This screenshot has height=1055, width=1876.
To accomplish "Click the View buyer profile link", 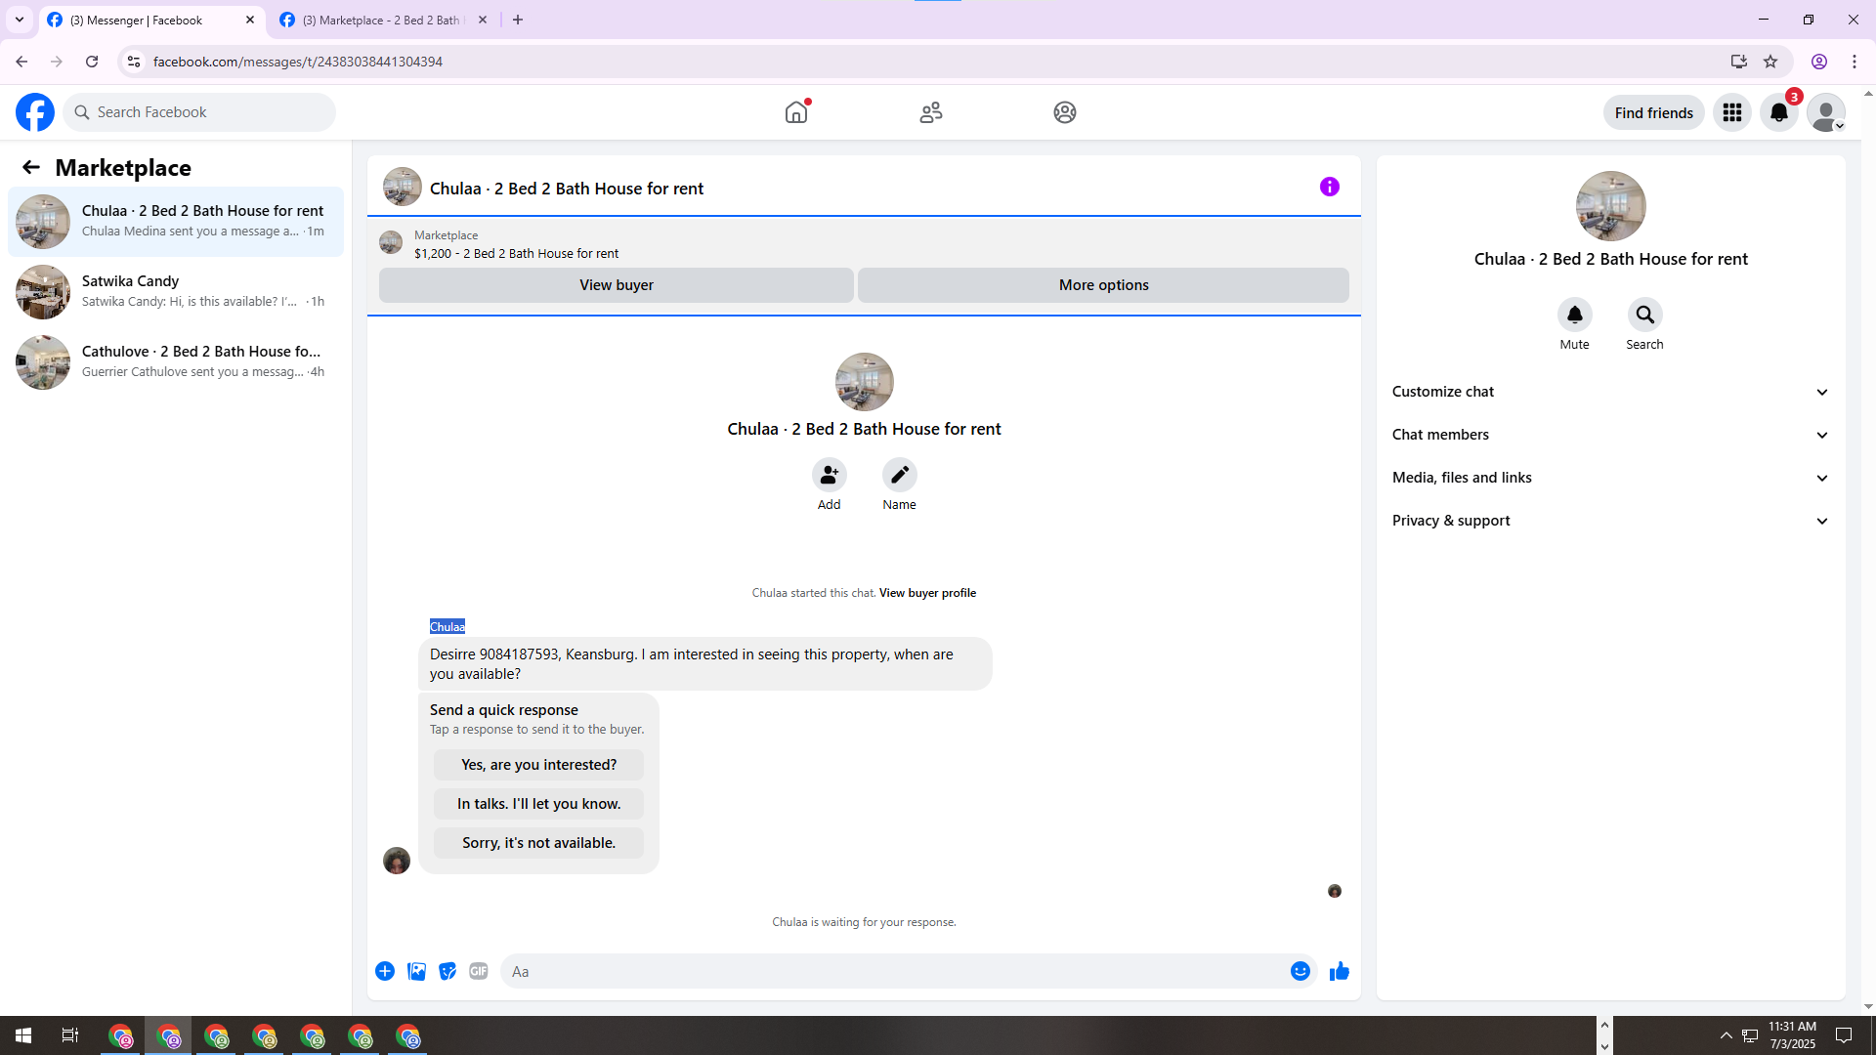I will (x=926, y=593).
